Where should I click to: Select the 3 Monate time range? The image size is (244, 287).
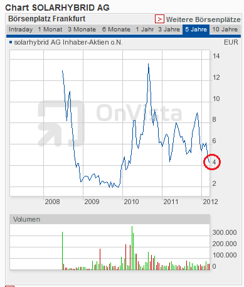pyautogui.click(x=82, y=30)
